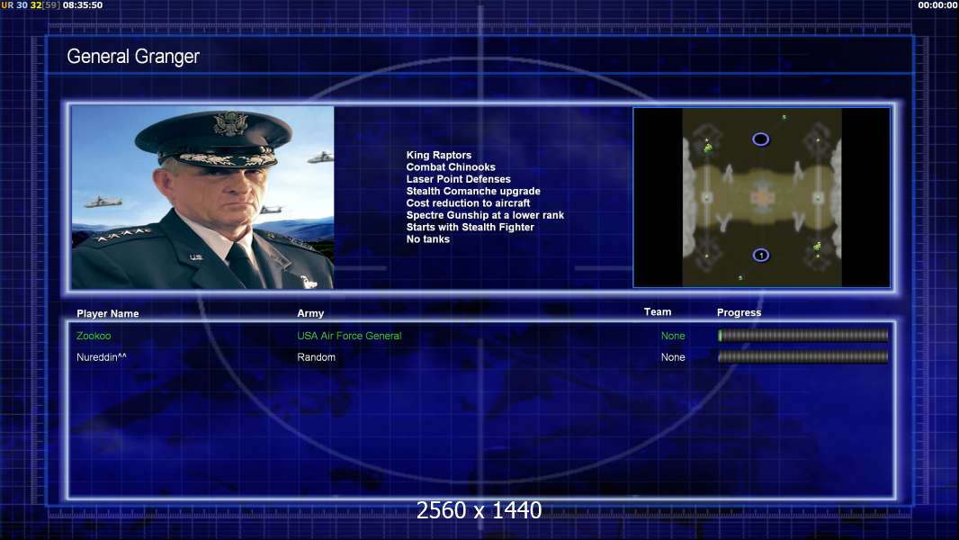Select player name Zookoo
The height and width of the screenshot is (540, 959).
pos(94,336)
